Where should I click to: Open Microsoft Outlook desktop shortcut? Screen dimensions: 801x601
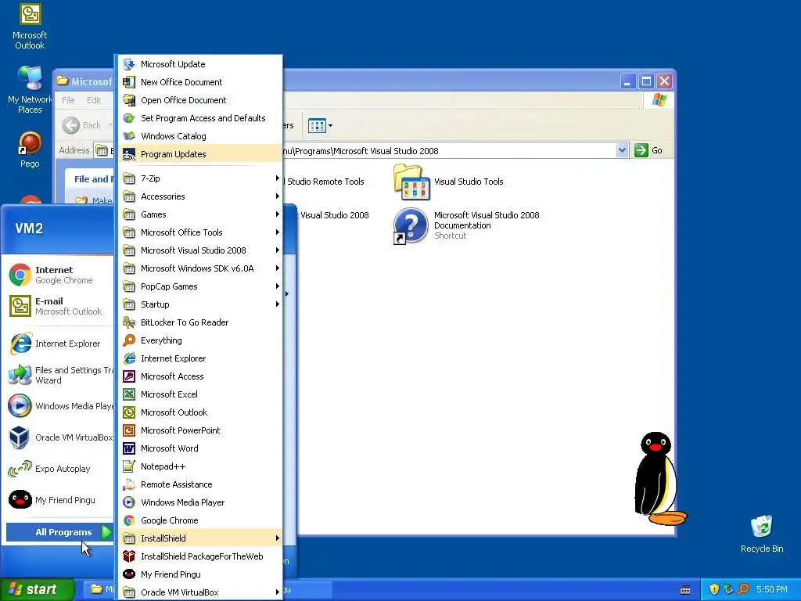tap(30, 27)
